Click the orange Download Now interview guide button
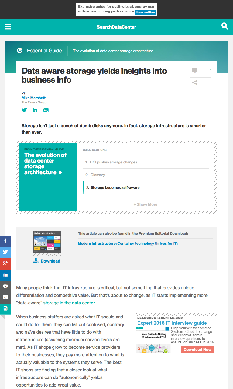Image resolution: width=233 pixels, height=389 pixels. [197, 350]
